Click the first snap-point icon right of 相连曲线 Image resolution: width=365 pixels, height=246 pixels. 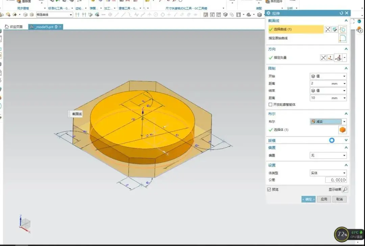[x=77, y=15]
